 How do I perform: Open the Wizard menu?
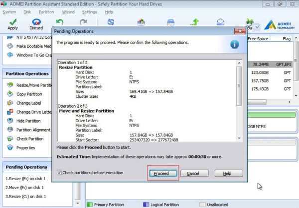tap(68, 12)
